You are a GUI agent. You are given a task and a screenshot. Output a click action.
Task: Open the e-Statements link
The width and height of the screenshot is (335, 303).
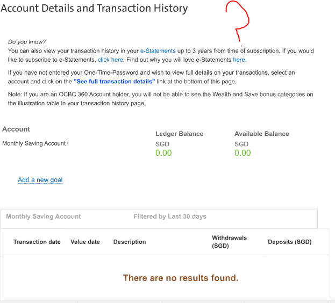pyautogui.click(x=158, y=51)
